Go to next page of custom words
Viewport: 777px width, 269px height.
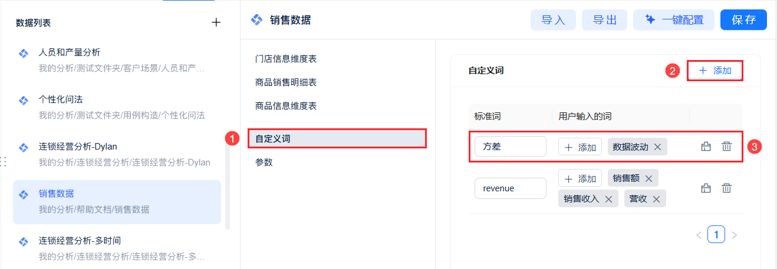tap(734, 235)
